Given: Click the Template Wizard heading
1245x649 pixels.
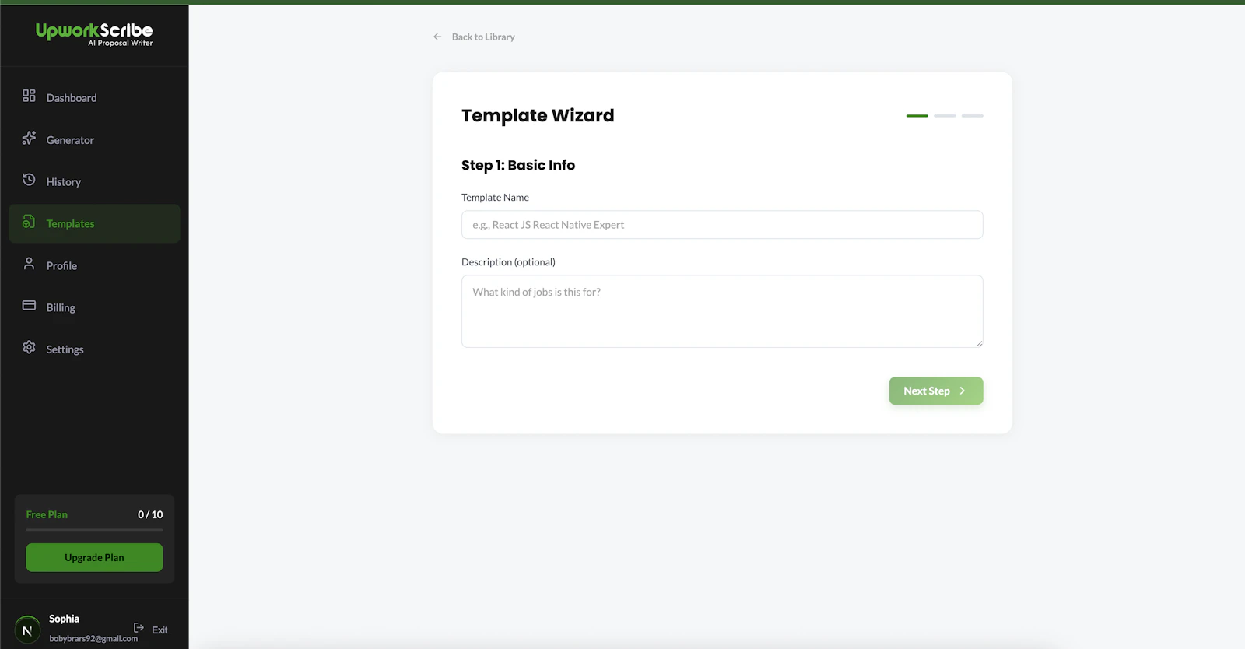Looking at the screenshot, I should pyautogui.click(x=538, y=115).
